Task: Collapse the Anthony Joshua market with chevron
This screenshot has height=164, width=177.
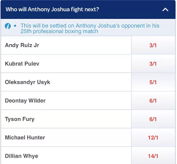Action: click(165, 10)
